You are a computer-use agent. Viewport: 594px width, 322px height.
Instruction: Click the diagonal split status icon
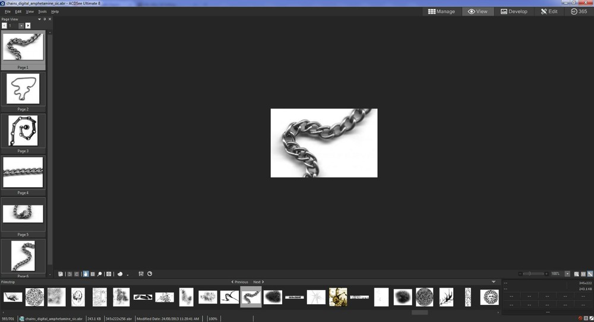pyautogui.click(x=592, y=318)
